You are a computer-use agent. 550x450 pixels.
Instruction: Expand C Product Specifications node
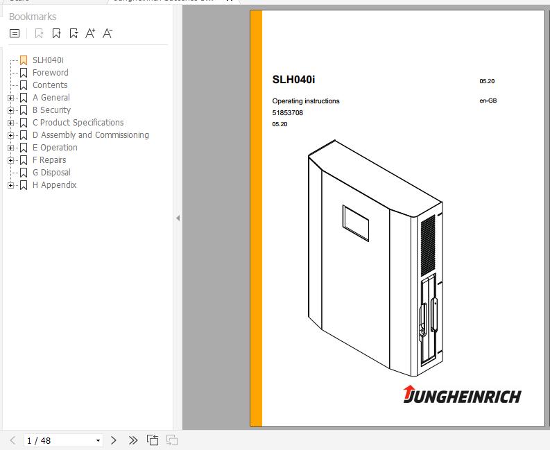point(10,123)
